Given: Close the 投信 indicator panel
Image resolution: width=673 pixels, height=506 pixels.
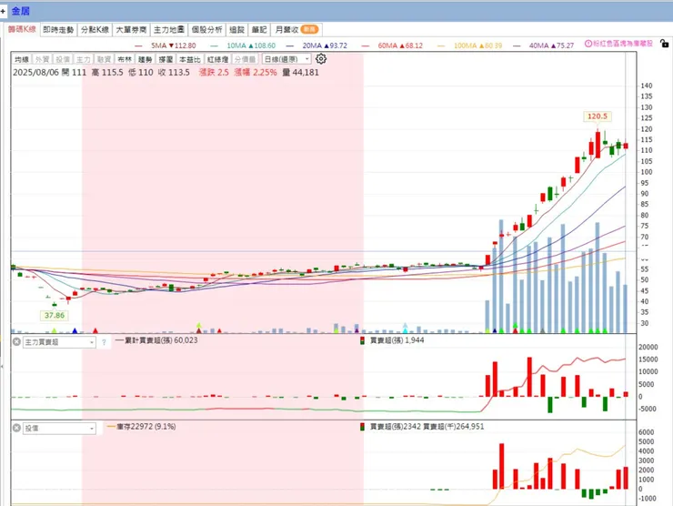Looking at the screenshot, I should [16, 428].
